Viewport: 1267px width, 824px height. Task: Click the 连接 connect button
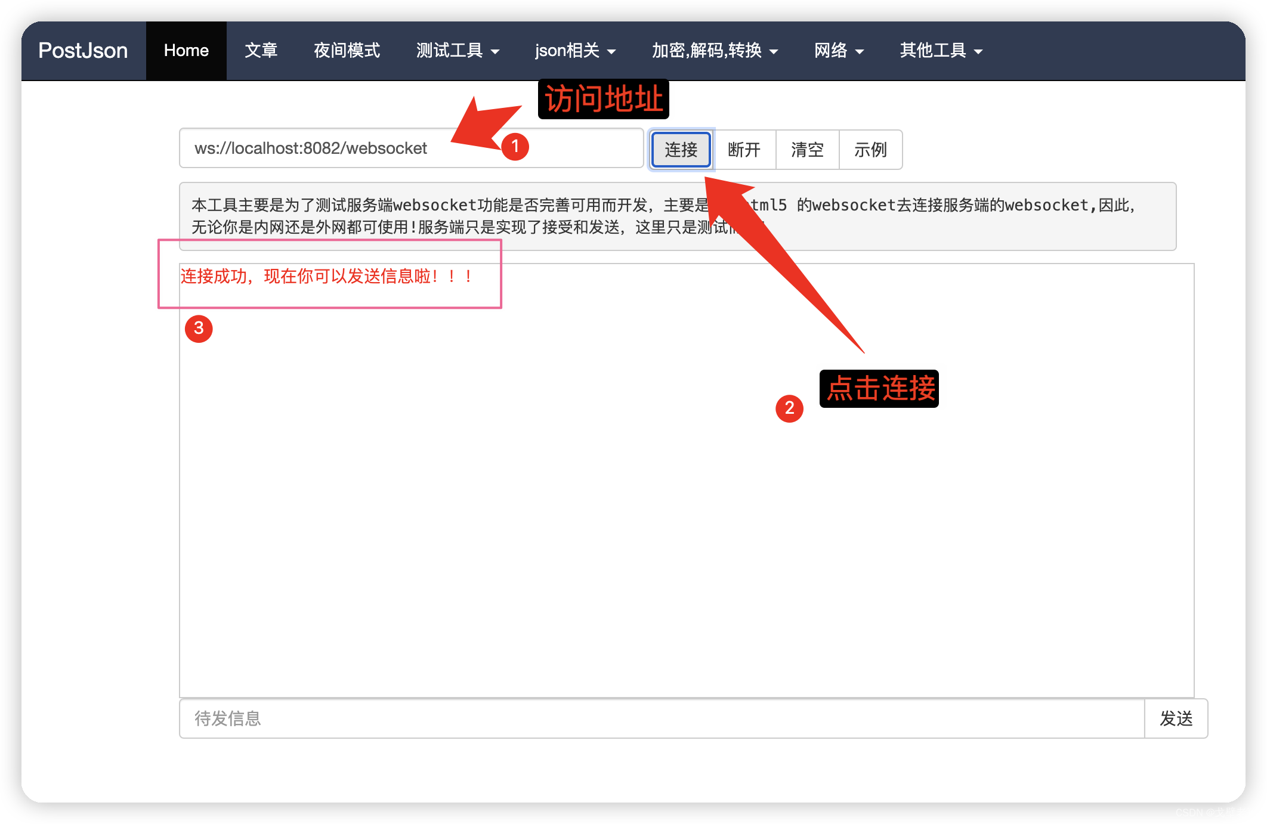tap(681, 150)
